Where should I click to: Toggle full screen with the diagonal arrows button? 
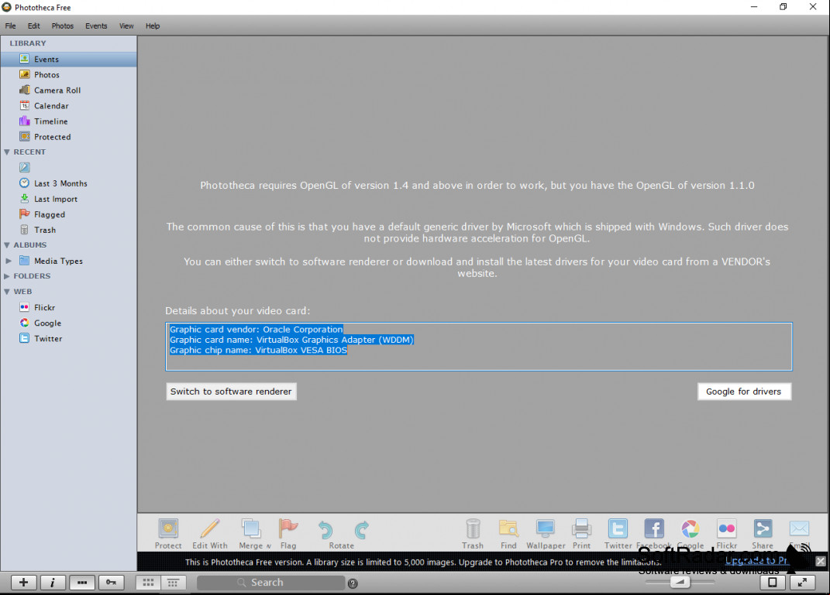coord(802,583)
